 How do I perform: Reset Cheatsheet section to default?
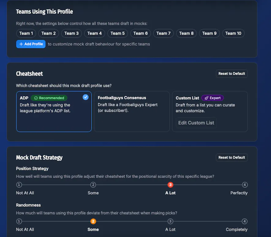pyautogui.click(x=231, y=73)
